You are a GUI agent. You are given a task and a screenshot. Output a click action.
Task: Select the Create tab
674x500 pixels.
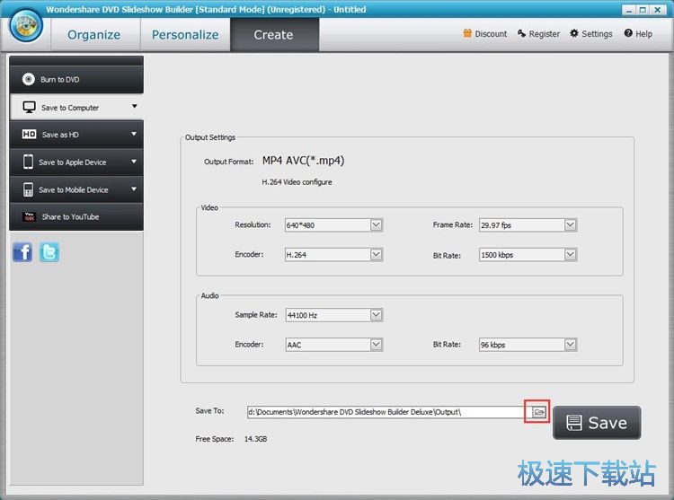274,35
